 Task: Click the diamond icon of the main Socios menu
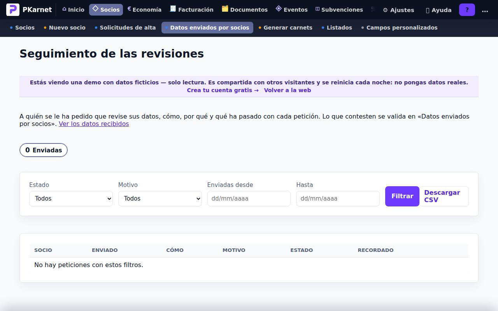(95, 9)
